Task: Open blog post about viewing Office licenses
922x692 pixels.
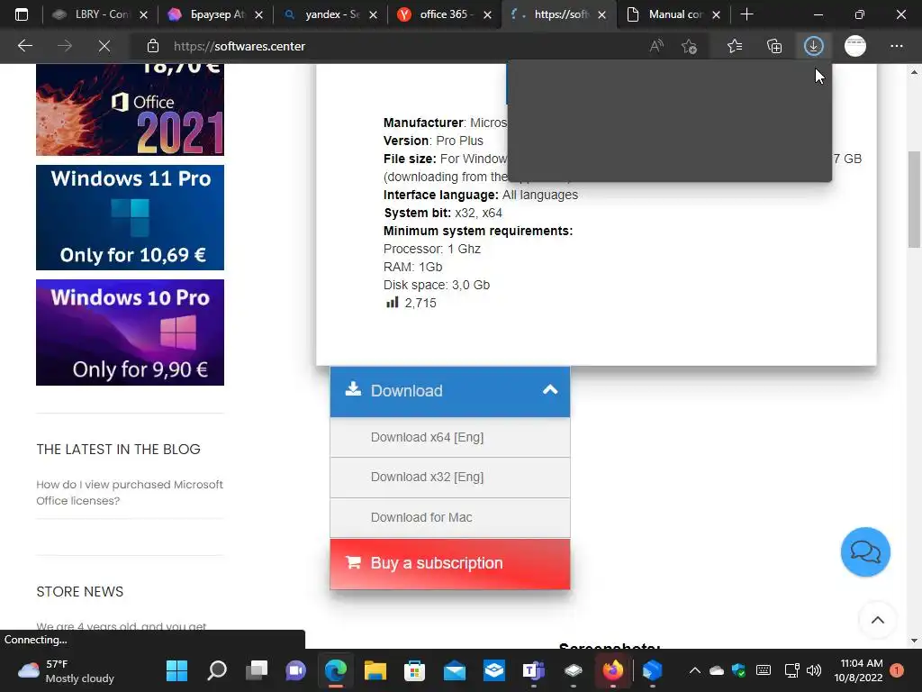Action: click(130, 493)
